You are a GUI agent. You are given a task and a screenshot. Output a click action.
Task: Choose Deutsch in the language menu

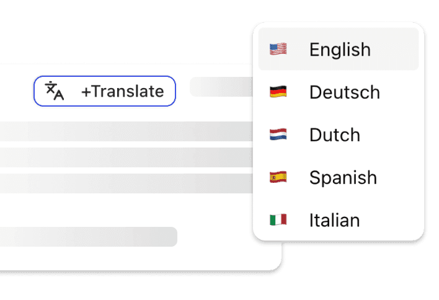point(344,92)
